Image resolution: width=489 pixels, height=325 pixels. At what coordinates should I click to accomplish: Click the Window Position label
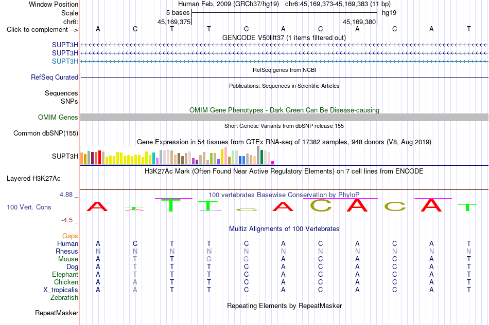54,4
